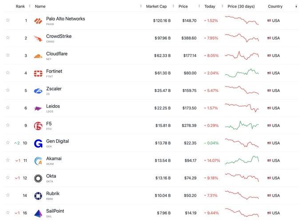Click the Gen Digital G logo

(38, 143)
